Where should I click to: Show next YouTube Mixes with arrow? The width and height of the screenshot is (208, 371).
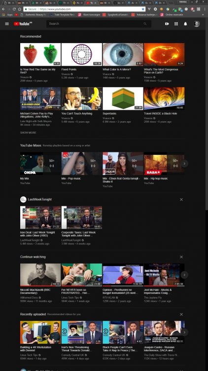tap(184, 164)
